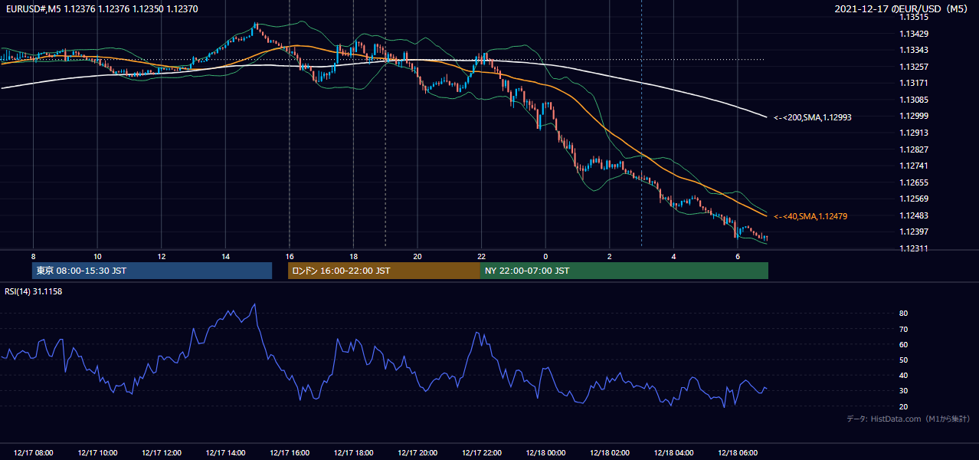Click price axis value 1.12827
979x460 pixels.
(914, 149)
